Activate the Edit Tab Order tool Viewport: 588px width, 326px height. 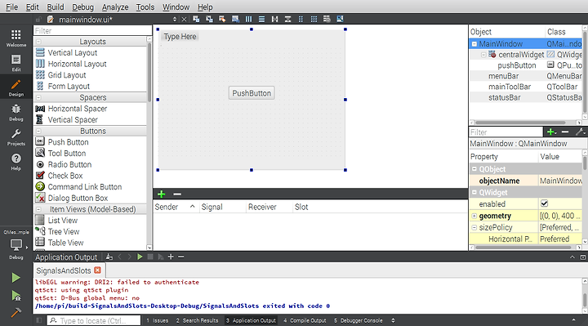(235, 19)
